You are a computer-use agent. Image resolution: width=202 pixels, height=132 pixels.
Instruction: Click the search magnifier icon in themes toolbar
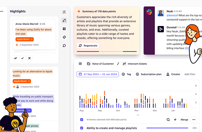pyautogui.click(x=168, y=120)
